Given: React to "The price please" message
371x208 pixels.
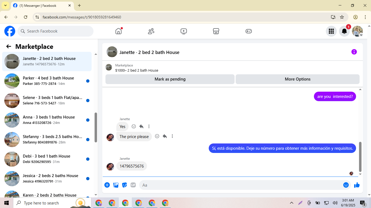Looking at the screenshot, I should (x=157, y=136).
